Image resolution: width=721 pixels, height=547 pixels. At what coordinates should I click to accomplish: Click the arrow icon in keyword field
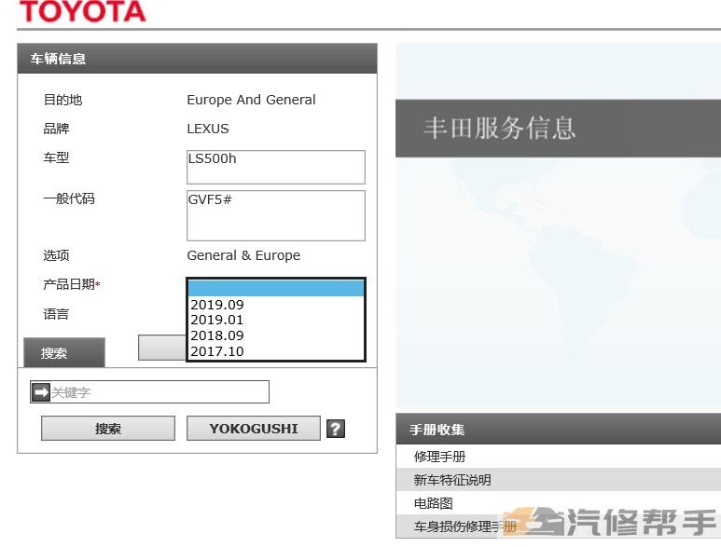(41, 392)
